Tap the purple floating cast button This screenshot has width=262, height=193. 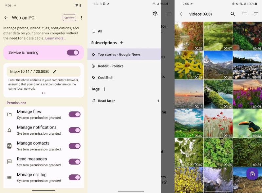pyautogui.click(x=252, y=174)
